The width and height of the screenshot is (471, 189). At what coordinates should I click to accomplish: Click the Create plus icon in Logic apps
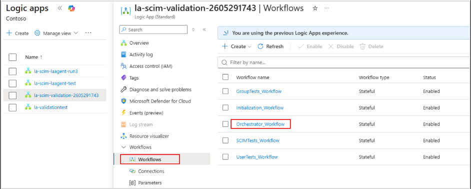tap(9, 33)
